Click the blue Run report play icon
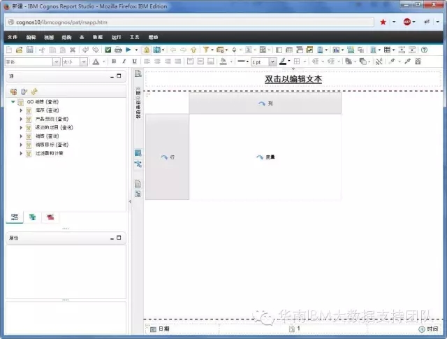The width and height of the screenshot is (447, 339). 129,50
